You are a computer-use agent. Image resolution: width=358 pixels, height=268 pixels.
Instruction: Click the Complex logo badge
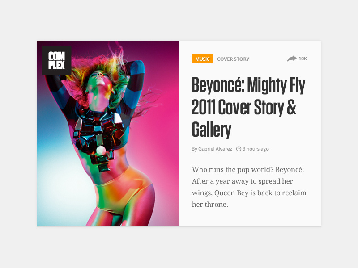coord(57,60)
